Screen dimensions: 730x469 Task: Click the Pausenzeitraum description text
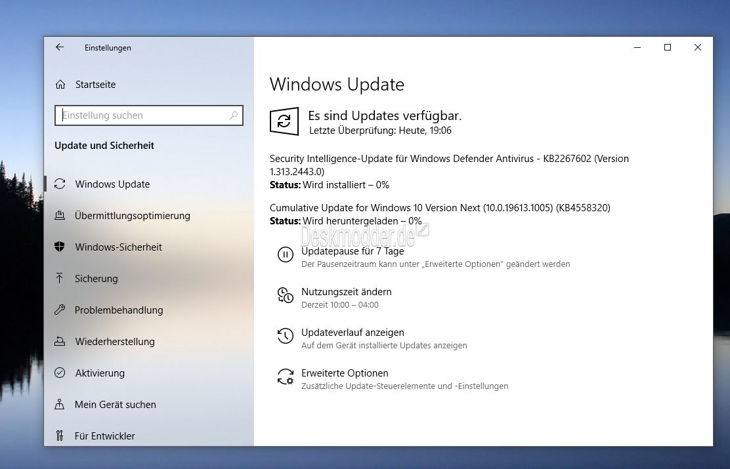coord(436,264)
